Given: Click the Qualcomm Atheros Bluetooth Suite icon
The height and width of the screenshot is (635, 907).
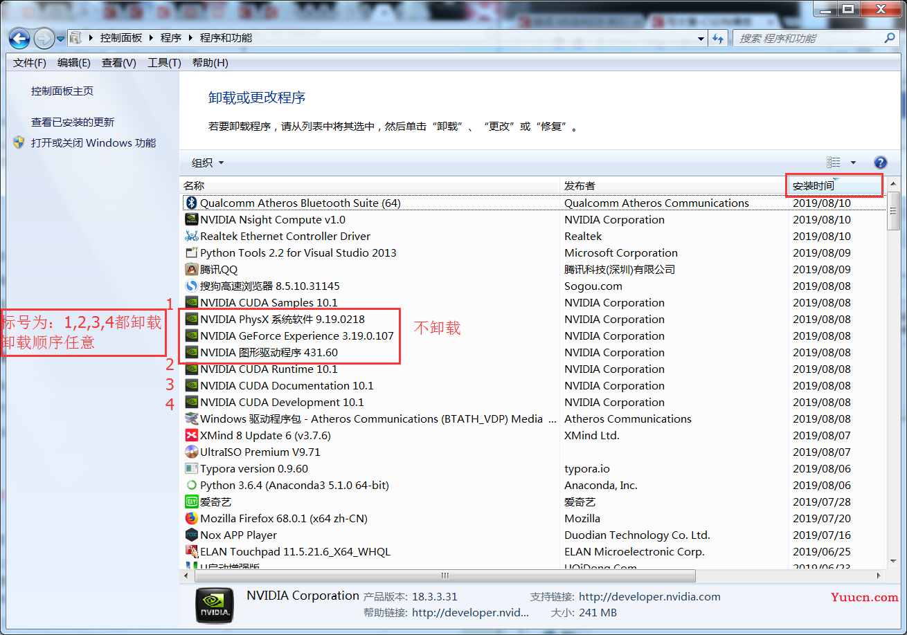Looking at the screenshot, I should (x=192, y=203).
